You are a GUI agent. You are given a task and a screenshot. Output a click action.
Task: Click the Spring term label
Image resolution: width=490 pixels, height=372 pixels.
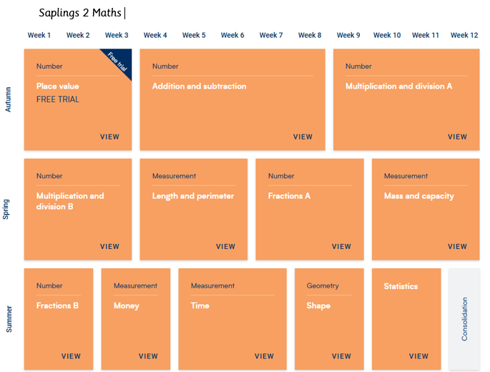(7, 209)
